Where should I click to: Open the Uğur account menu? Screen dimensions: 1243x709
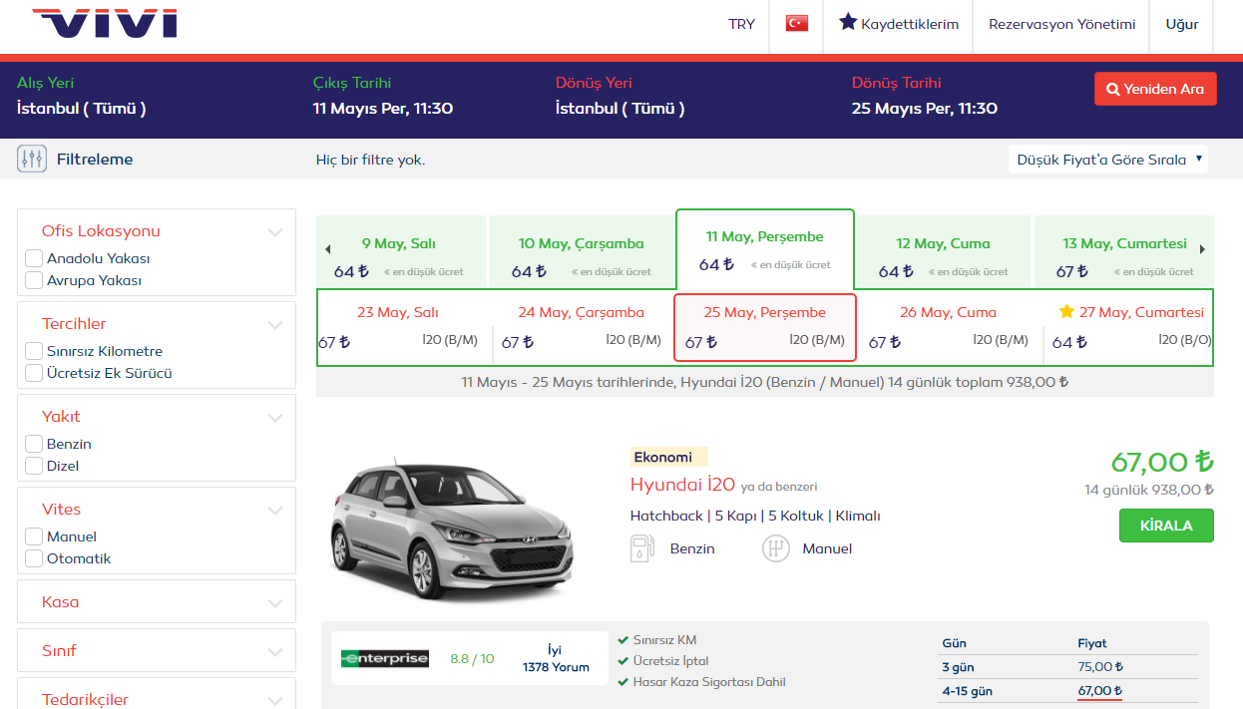pyautogui.click(x=1182, y=24)
